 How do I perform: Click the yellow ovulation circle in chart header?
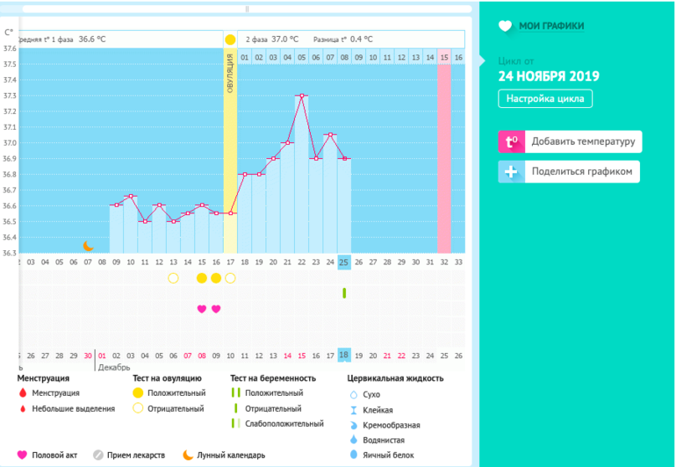pyautogui.click(x=230, y=40)
